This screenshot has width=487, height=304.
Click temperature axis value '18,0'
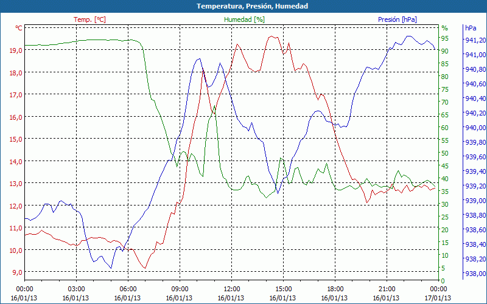point(16,72)
